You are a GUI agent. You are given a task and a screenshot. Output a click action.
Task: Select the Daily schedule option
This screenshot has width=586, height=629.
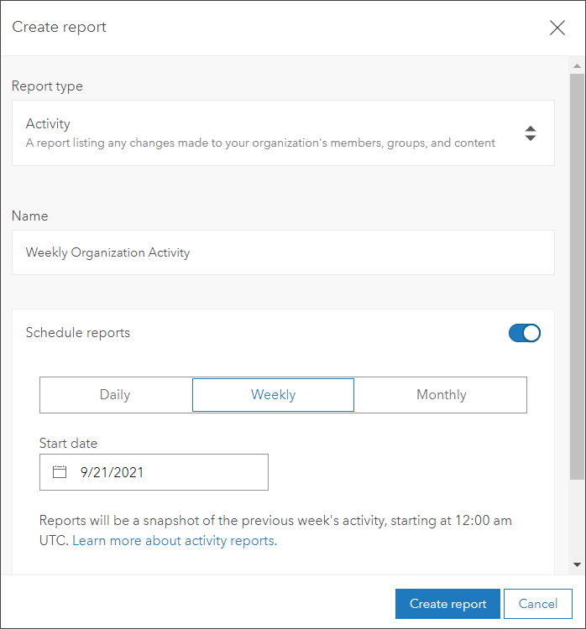(x=115, y=395)
